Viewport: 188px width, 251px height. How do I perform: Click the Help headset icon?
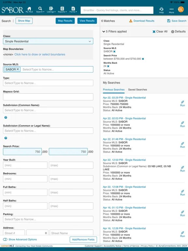pos(161,9)
